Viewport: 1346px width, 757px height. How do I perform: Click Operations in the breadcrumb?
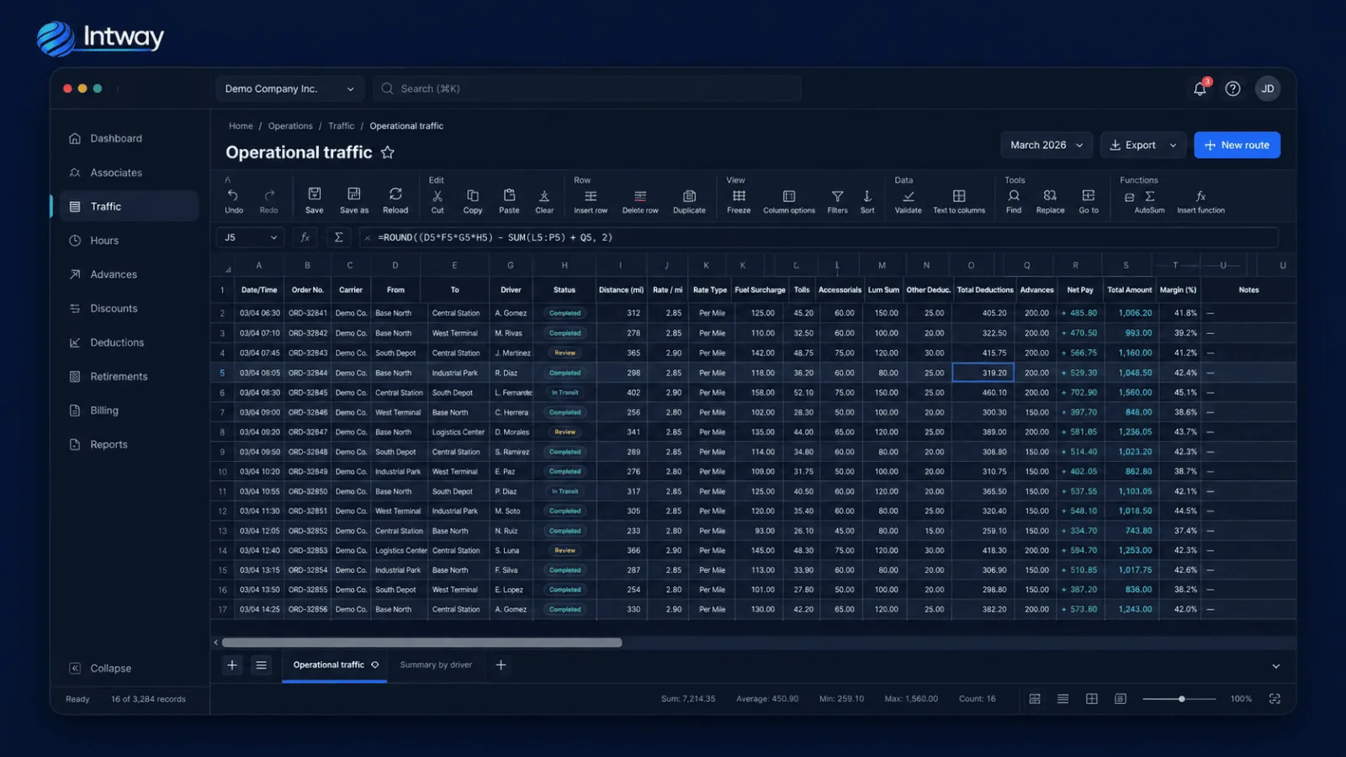[x=290, y=126]
